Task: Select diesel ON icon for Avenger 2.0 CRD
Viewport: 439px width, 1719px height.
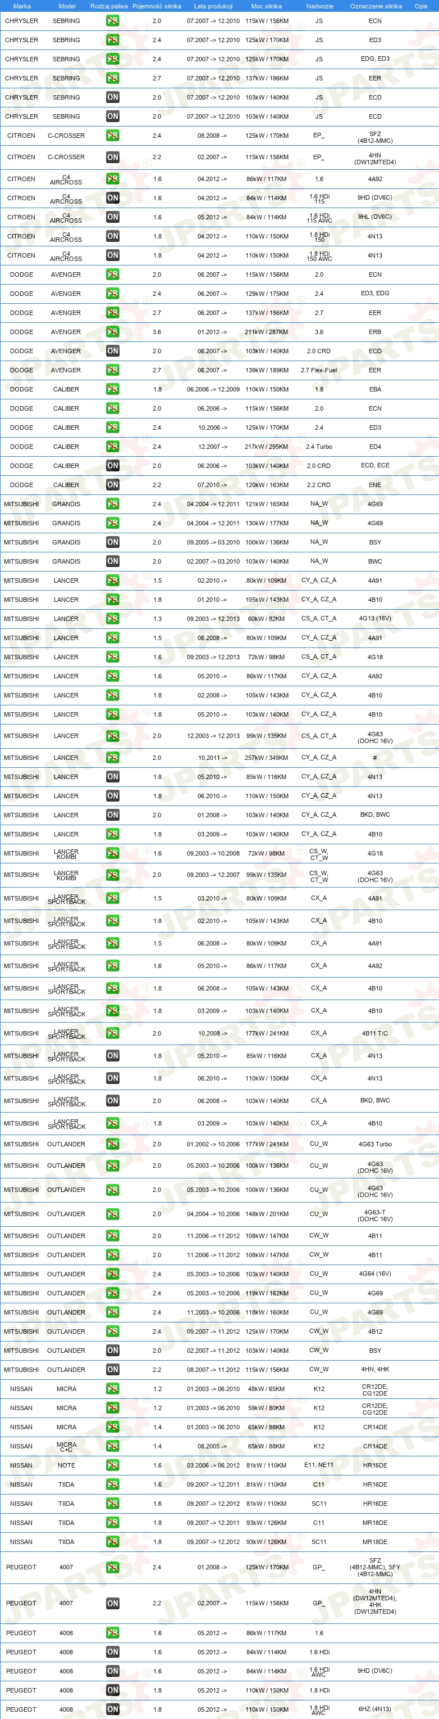Action: point(113,351)
